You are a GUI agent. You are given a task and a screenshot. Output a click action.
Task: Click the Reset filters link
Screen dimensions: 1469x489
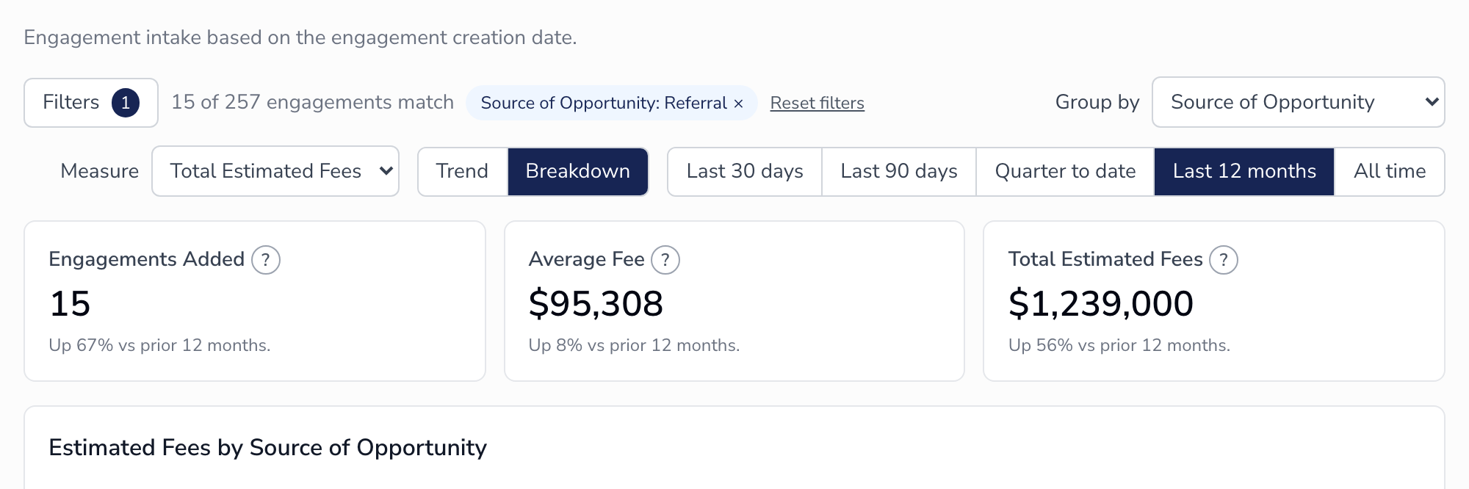pos(817,103)
